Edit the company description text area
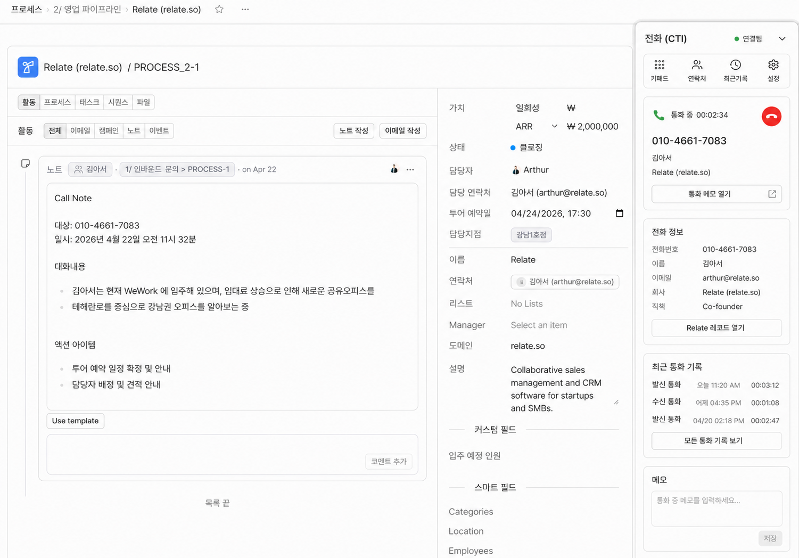The image size is (799, 558). (x=564, y=389)
